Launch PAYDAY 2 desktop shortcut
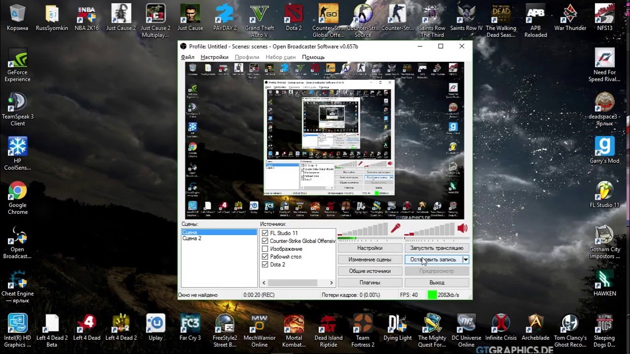Viewport: 630px width, 354px height. point(225,18)
